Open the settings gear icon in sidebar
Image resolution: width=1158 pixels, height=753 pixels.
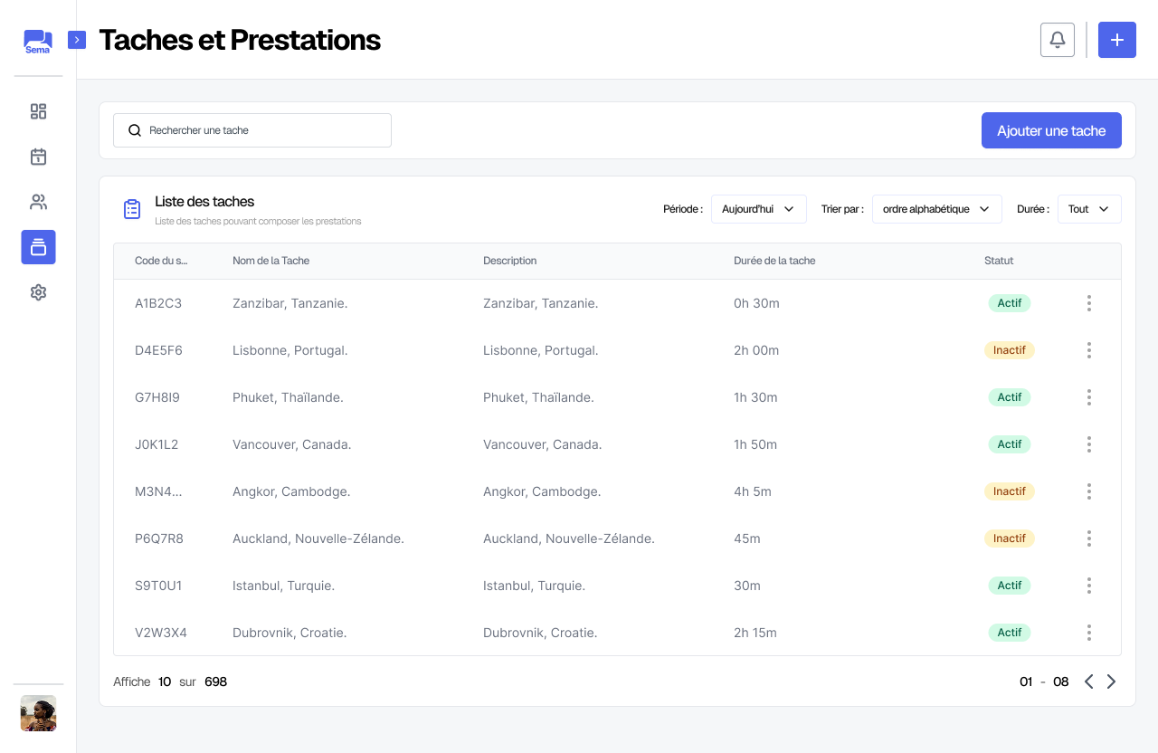[38, 292]
